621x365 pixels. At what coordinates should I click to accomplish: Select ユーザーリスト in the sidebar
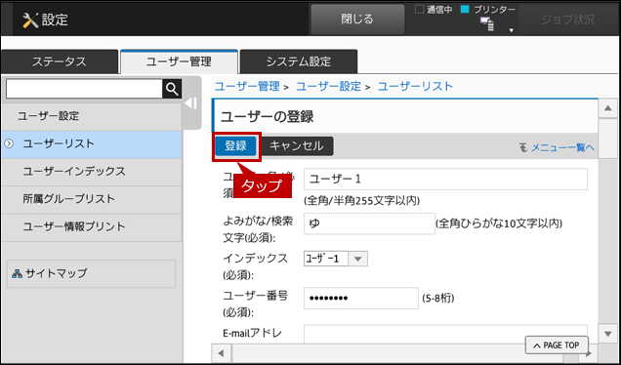(x=91, y=144)
